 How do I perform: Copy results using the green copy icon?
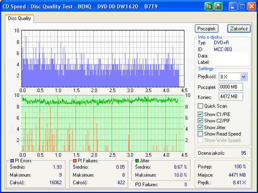(x=209, y=6)
